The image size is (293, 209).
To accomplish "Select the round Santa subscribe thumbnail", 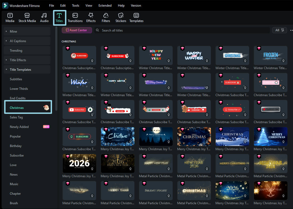I will coord(79,55).
